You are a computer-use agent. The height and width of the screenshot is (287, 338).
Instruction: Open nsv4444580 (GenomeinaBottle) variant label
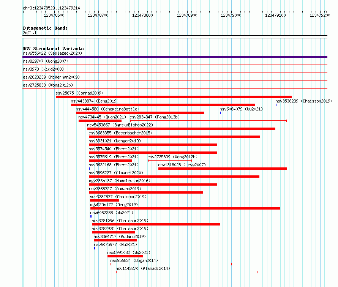pos(107,109)
